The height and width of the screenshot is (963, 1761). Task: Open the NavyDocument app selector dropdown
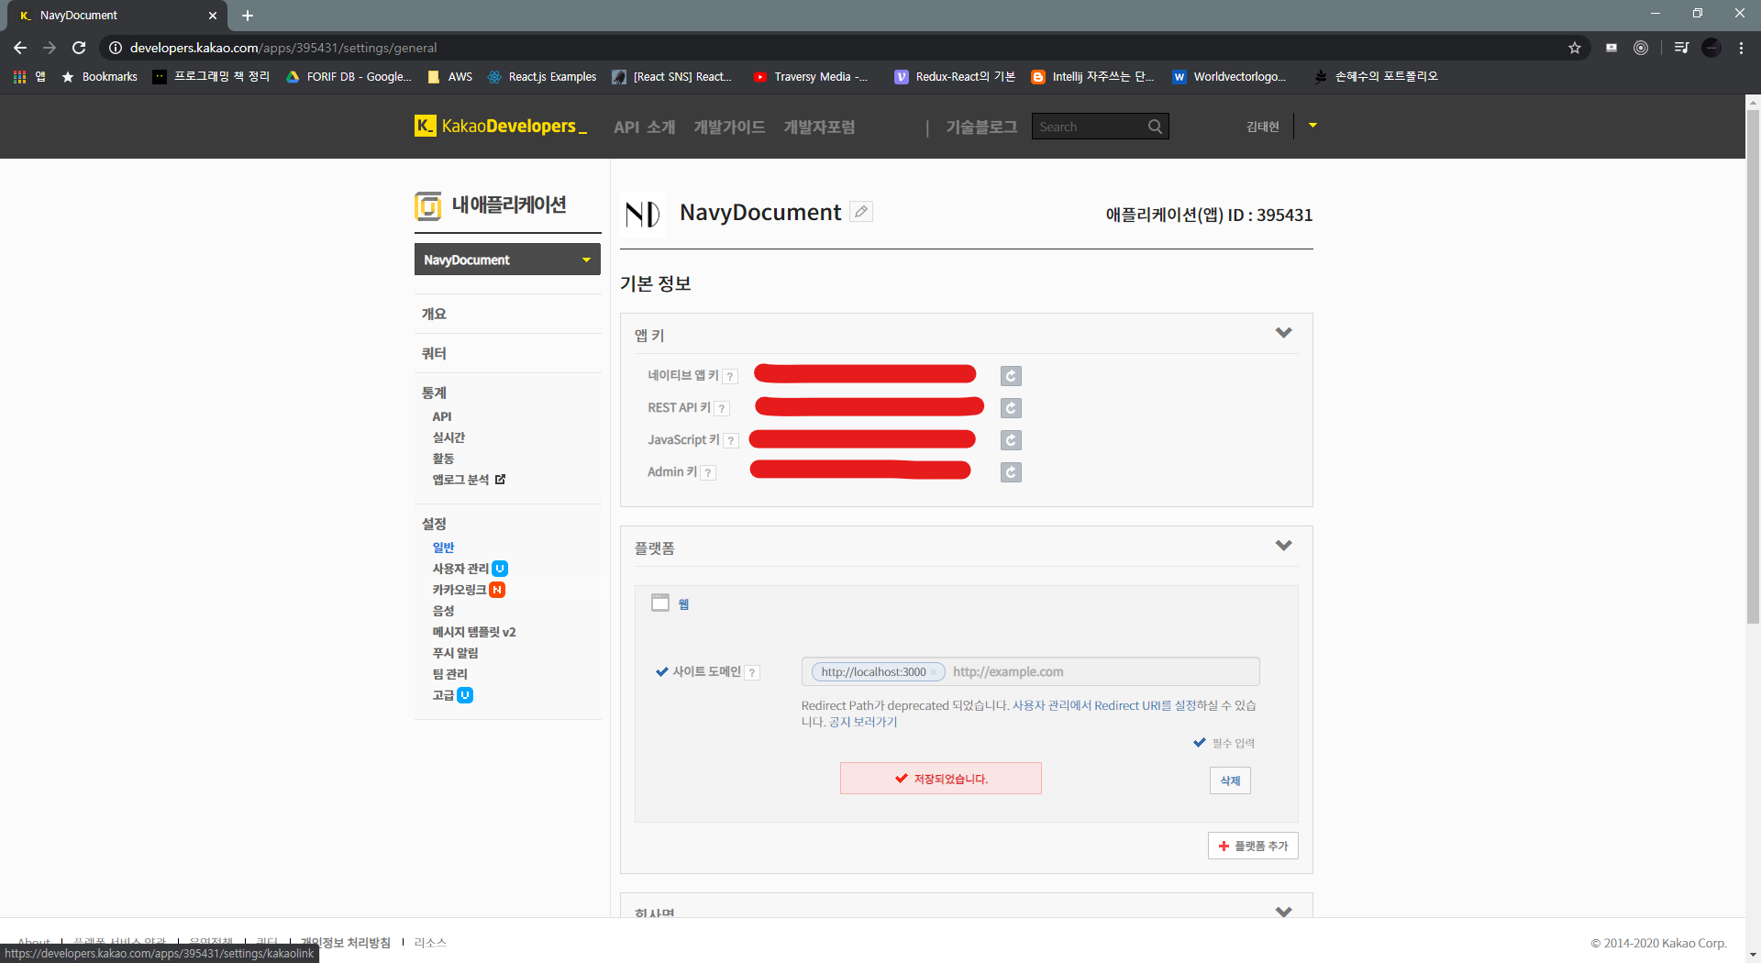[507, 260]
